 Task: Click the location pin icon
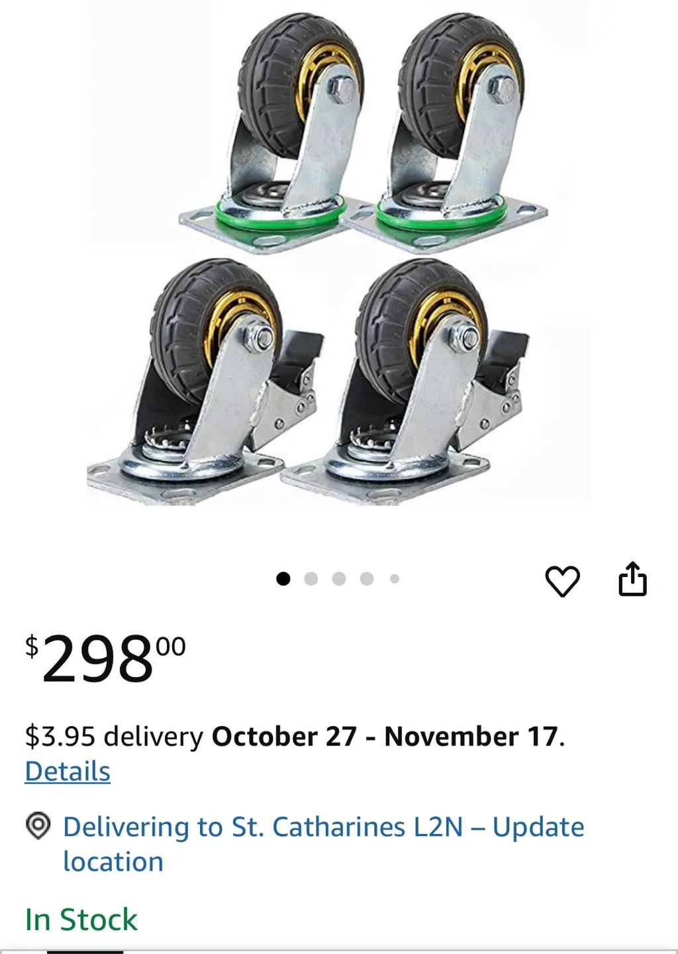[38, 825]
